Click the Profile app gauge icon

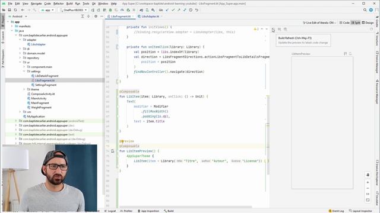click(122, 10)
